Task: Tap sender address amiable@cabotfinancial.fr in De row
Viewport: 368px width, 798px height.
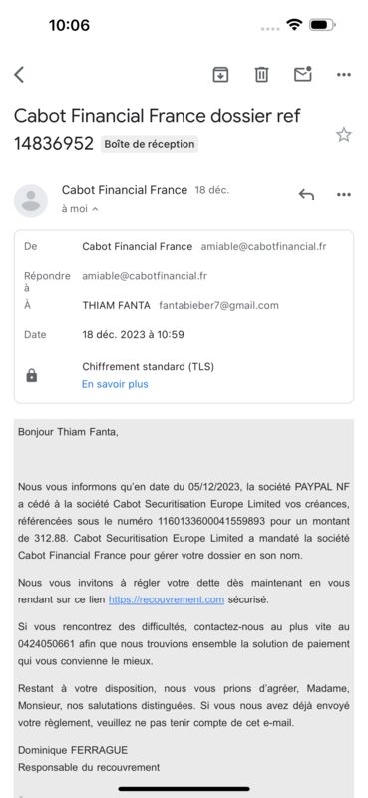Action: point(263,246)
